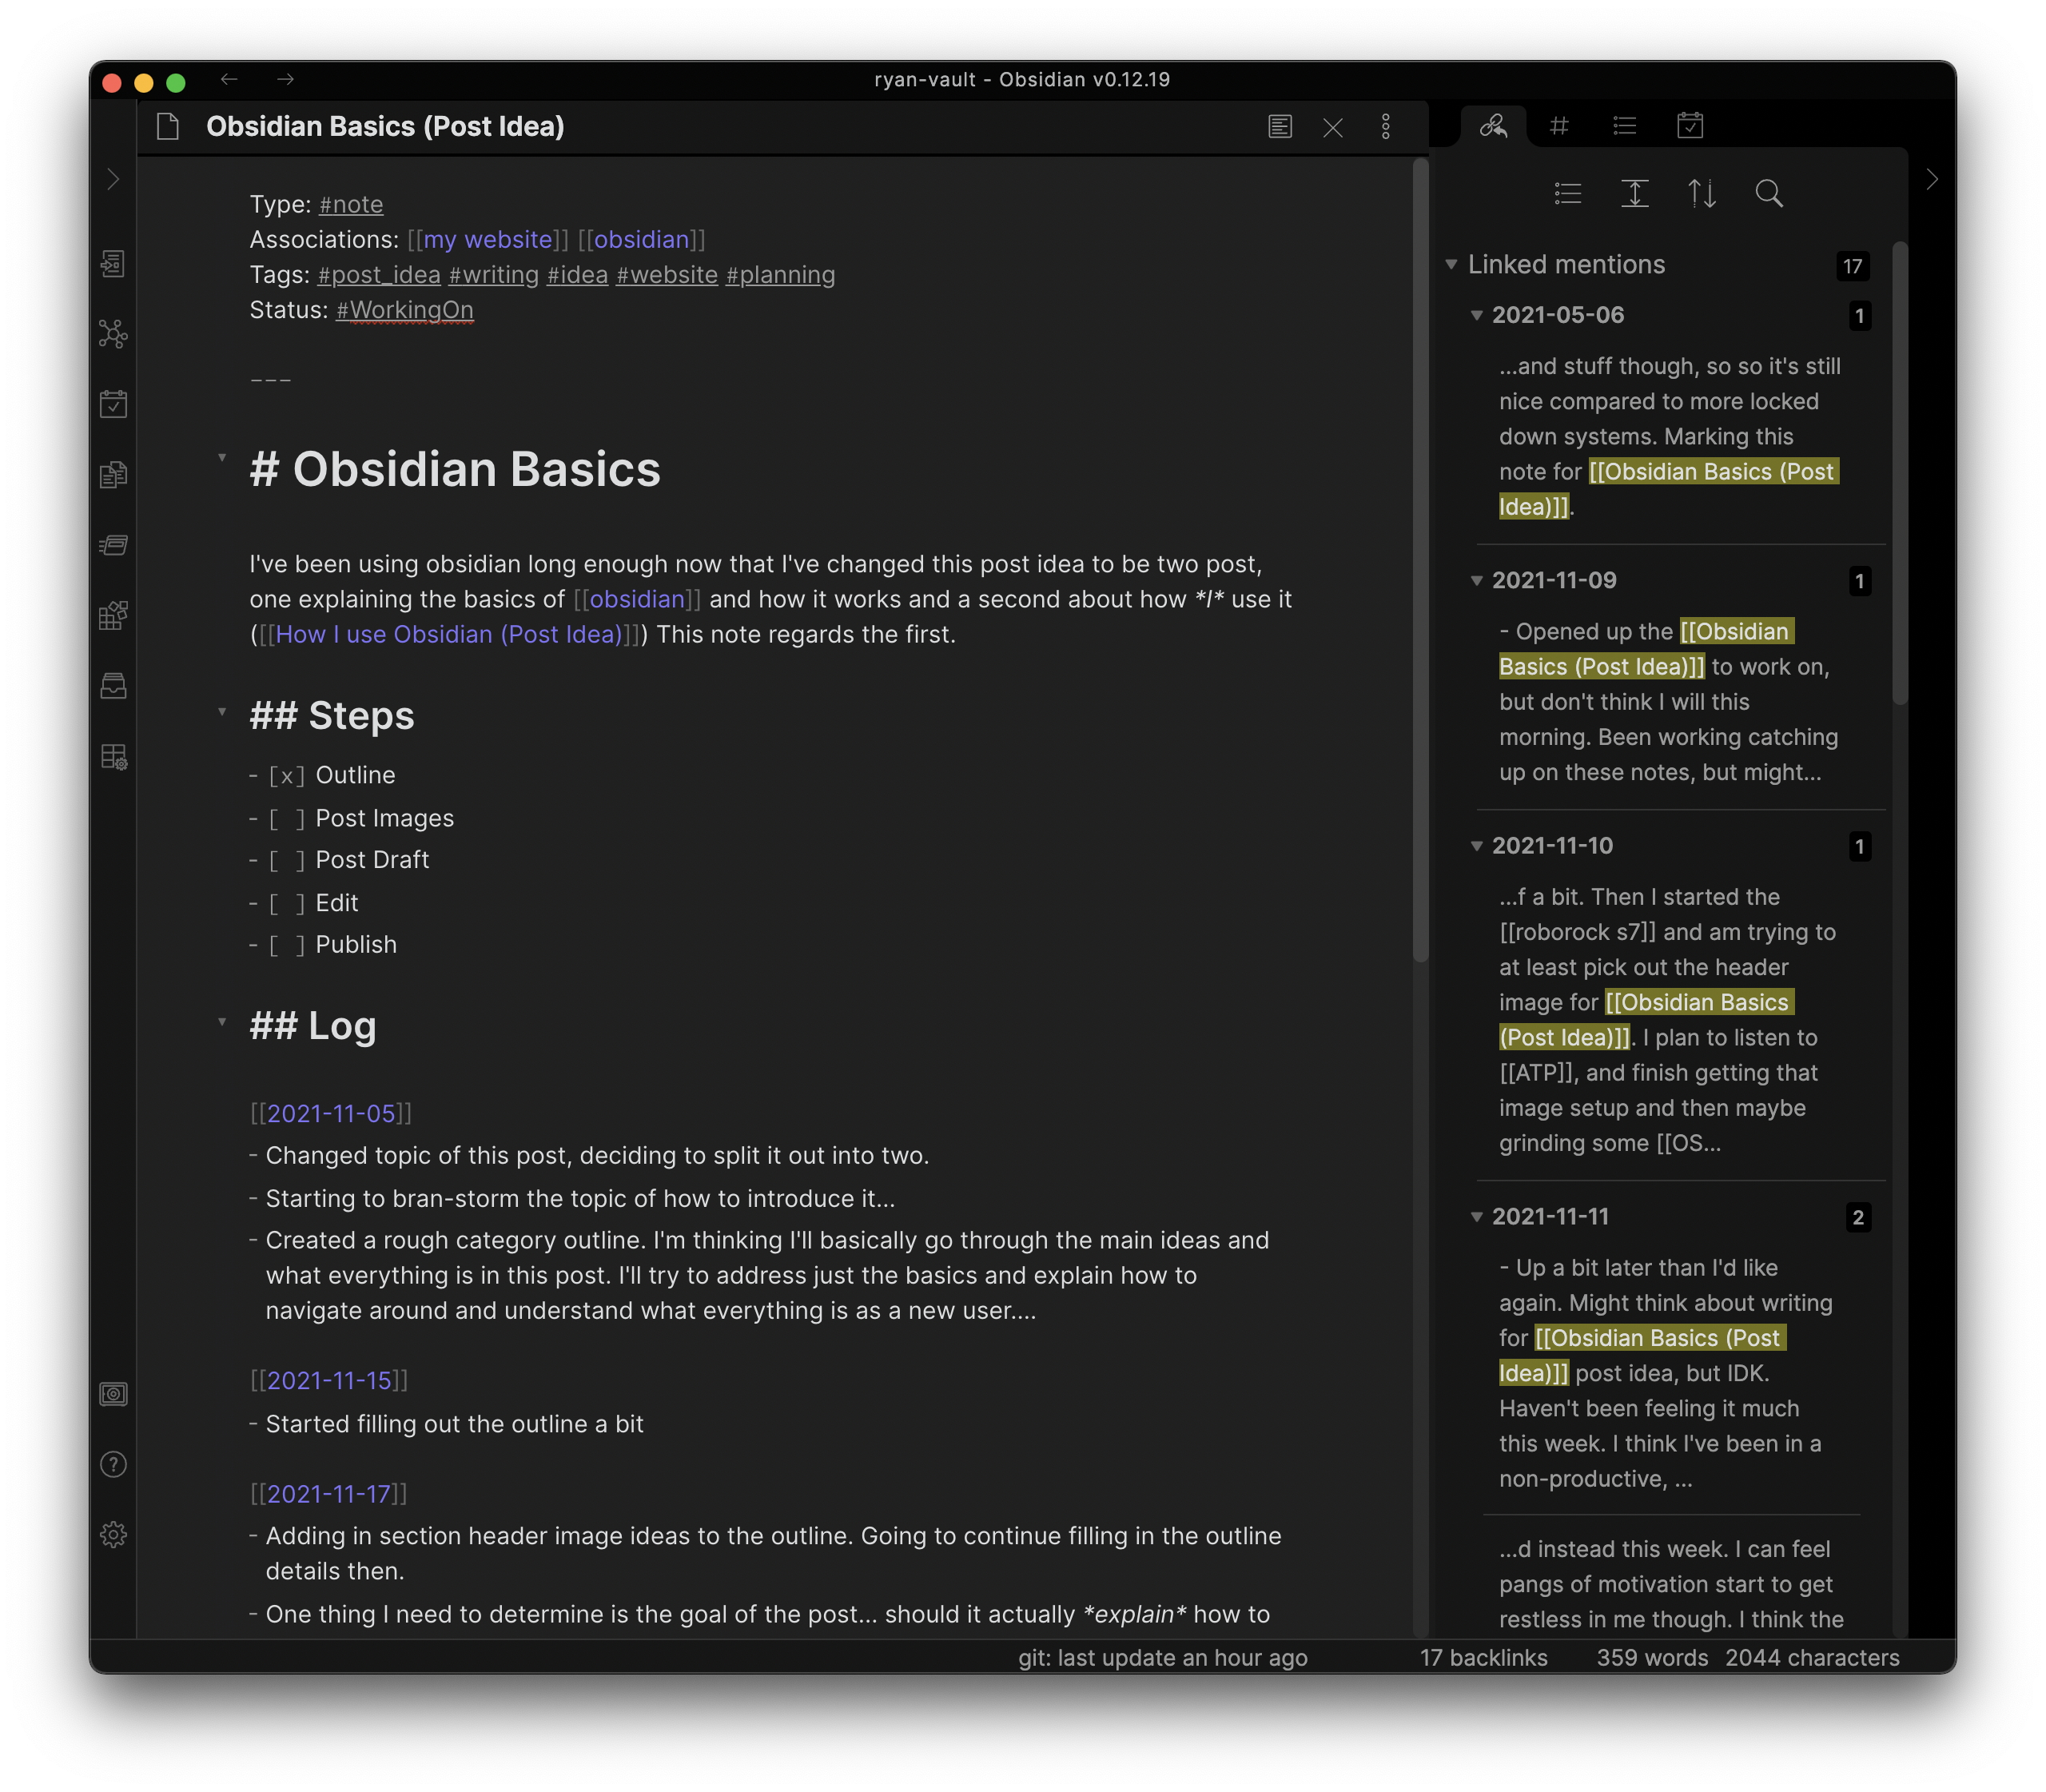Uncheck the Outline task checkbox

tap(286, 776)
